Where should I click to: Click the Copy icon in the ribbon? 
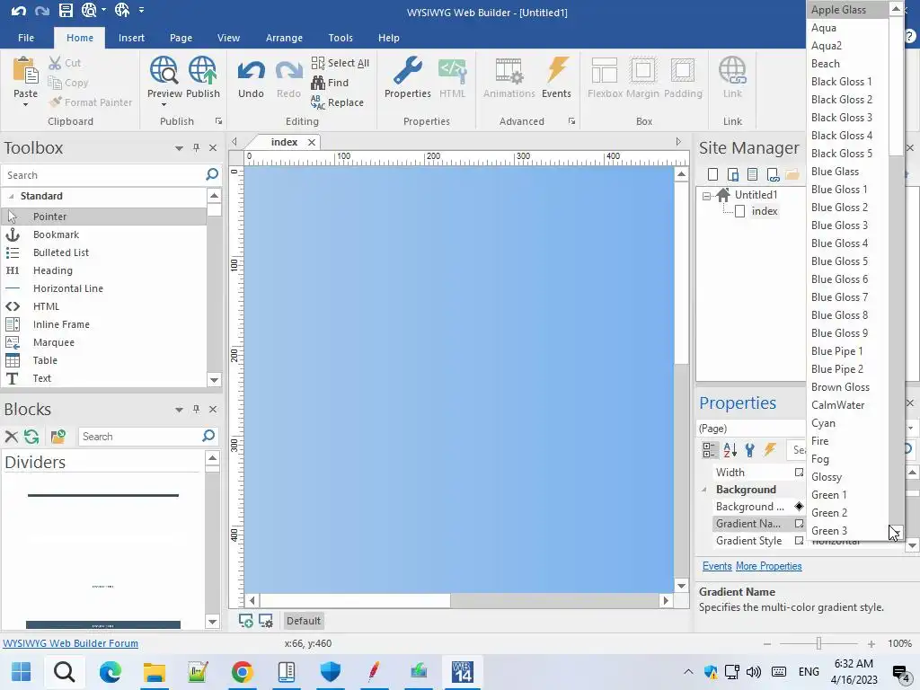click(x=55, y=83)
